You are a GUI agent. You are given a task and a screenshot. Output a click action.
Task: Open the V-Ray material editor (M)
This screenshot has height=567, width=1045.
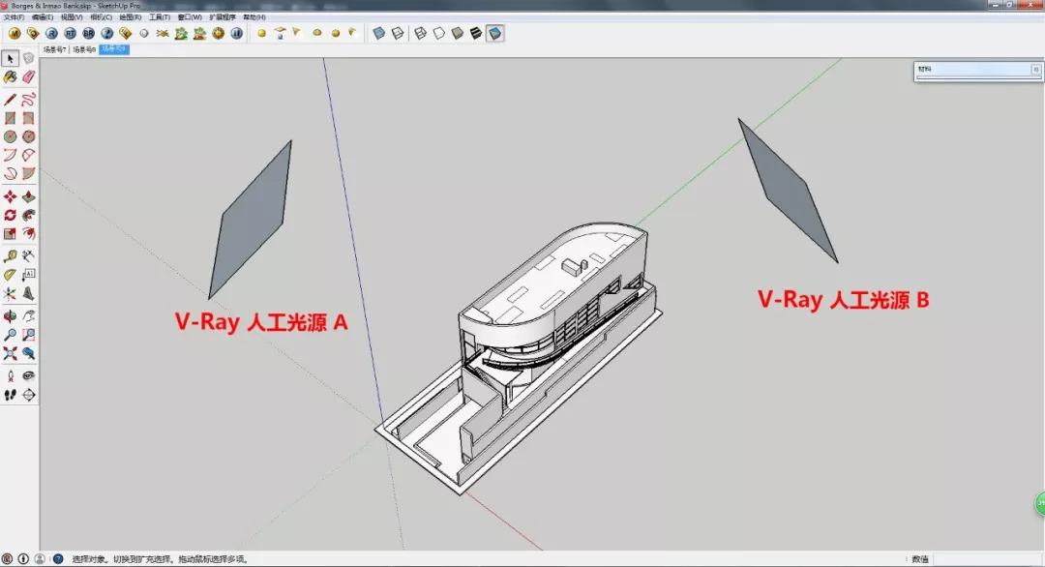(14, 33)
